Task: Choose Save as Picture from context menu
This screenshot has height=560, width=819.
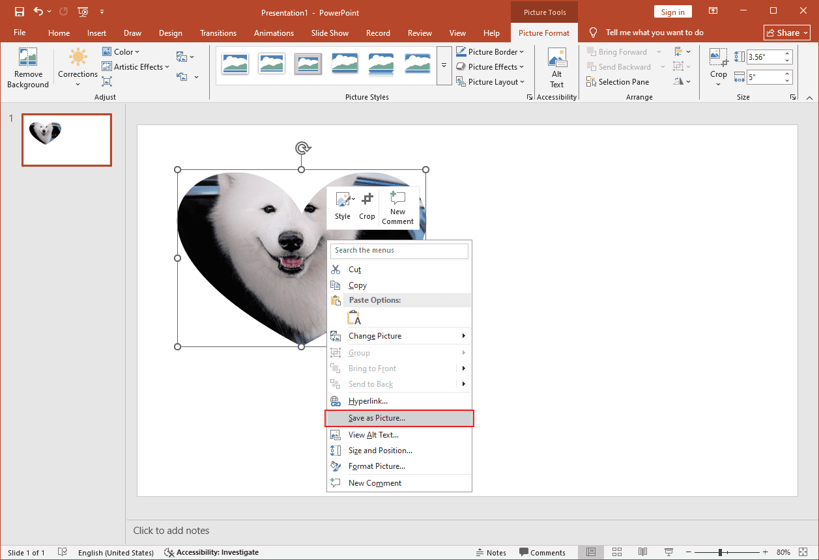Action: pos(377,418)
